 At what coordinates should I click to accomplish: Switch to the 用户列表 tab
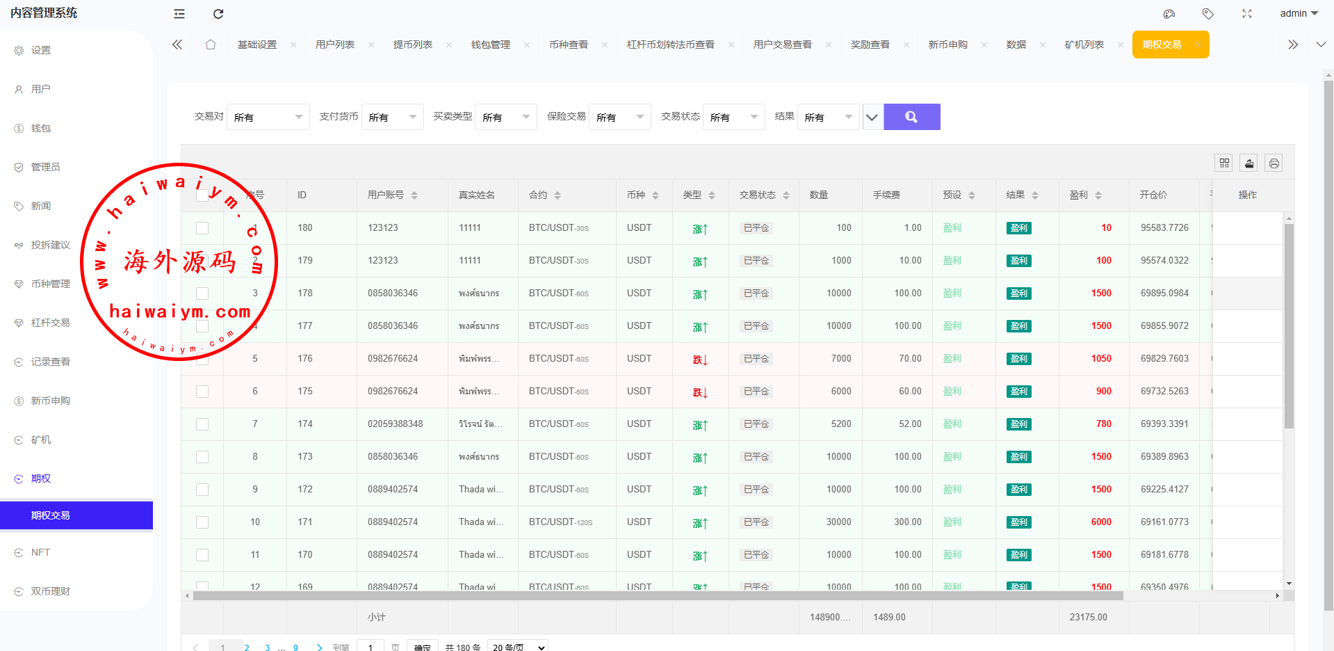(x=335, y=45)
